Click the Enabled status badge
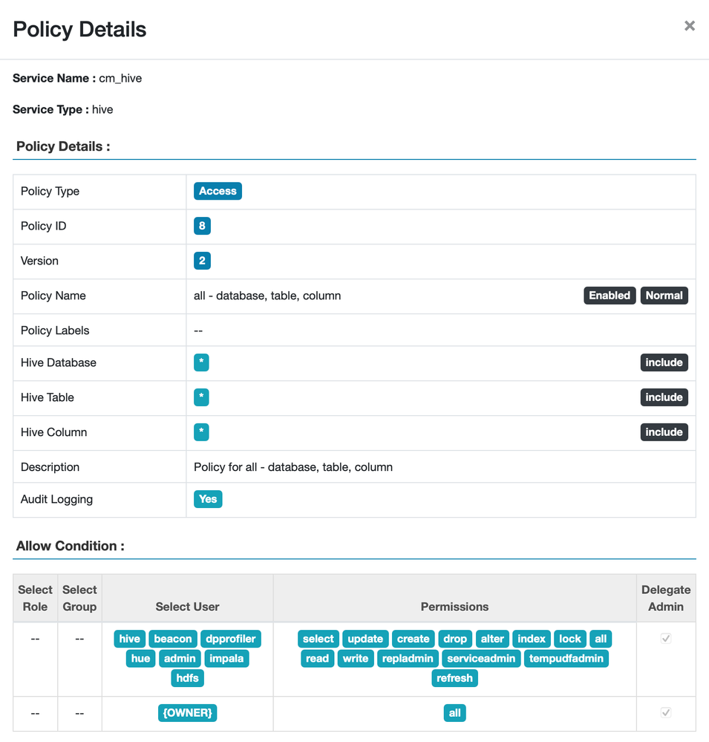The height and width of the screenshot is (742, 709). [610, 296]
